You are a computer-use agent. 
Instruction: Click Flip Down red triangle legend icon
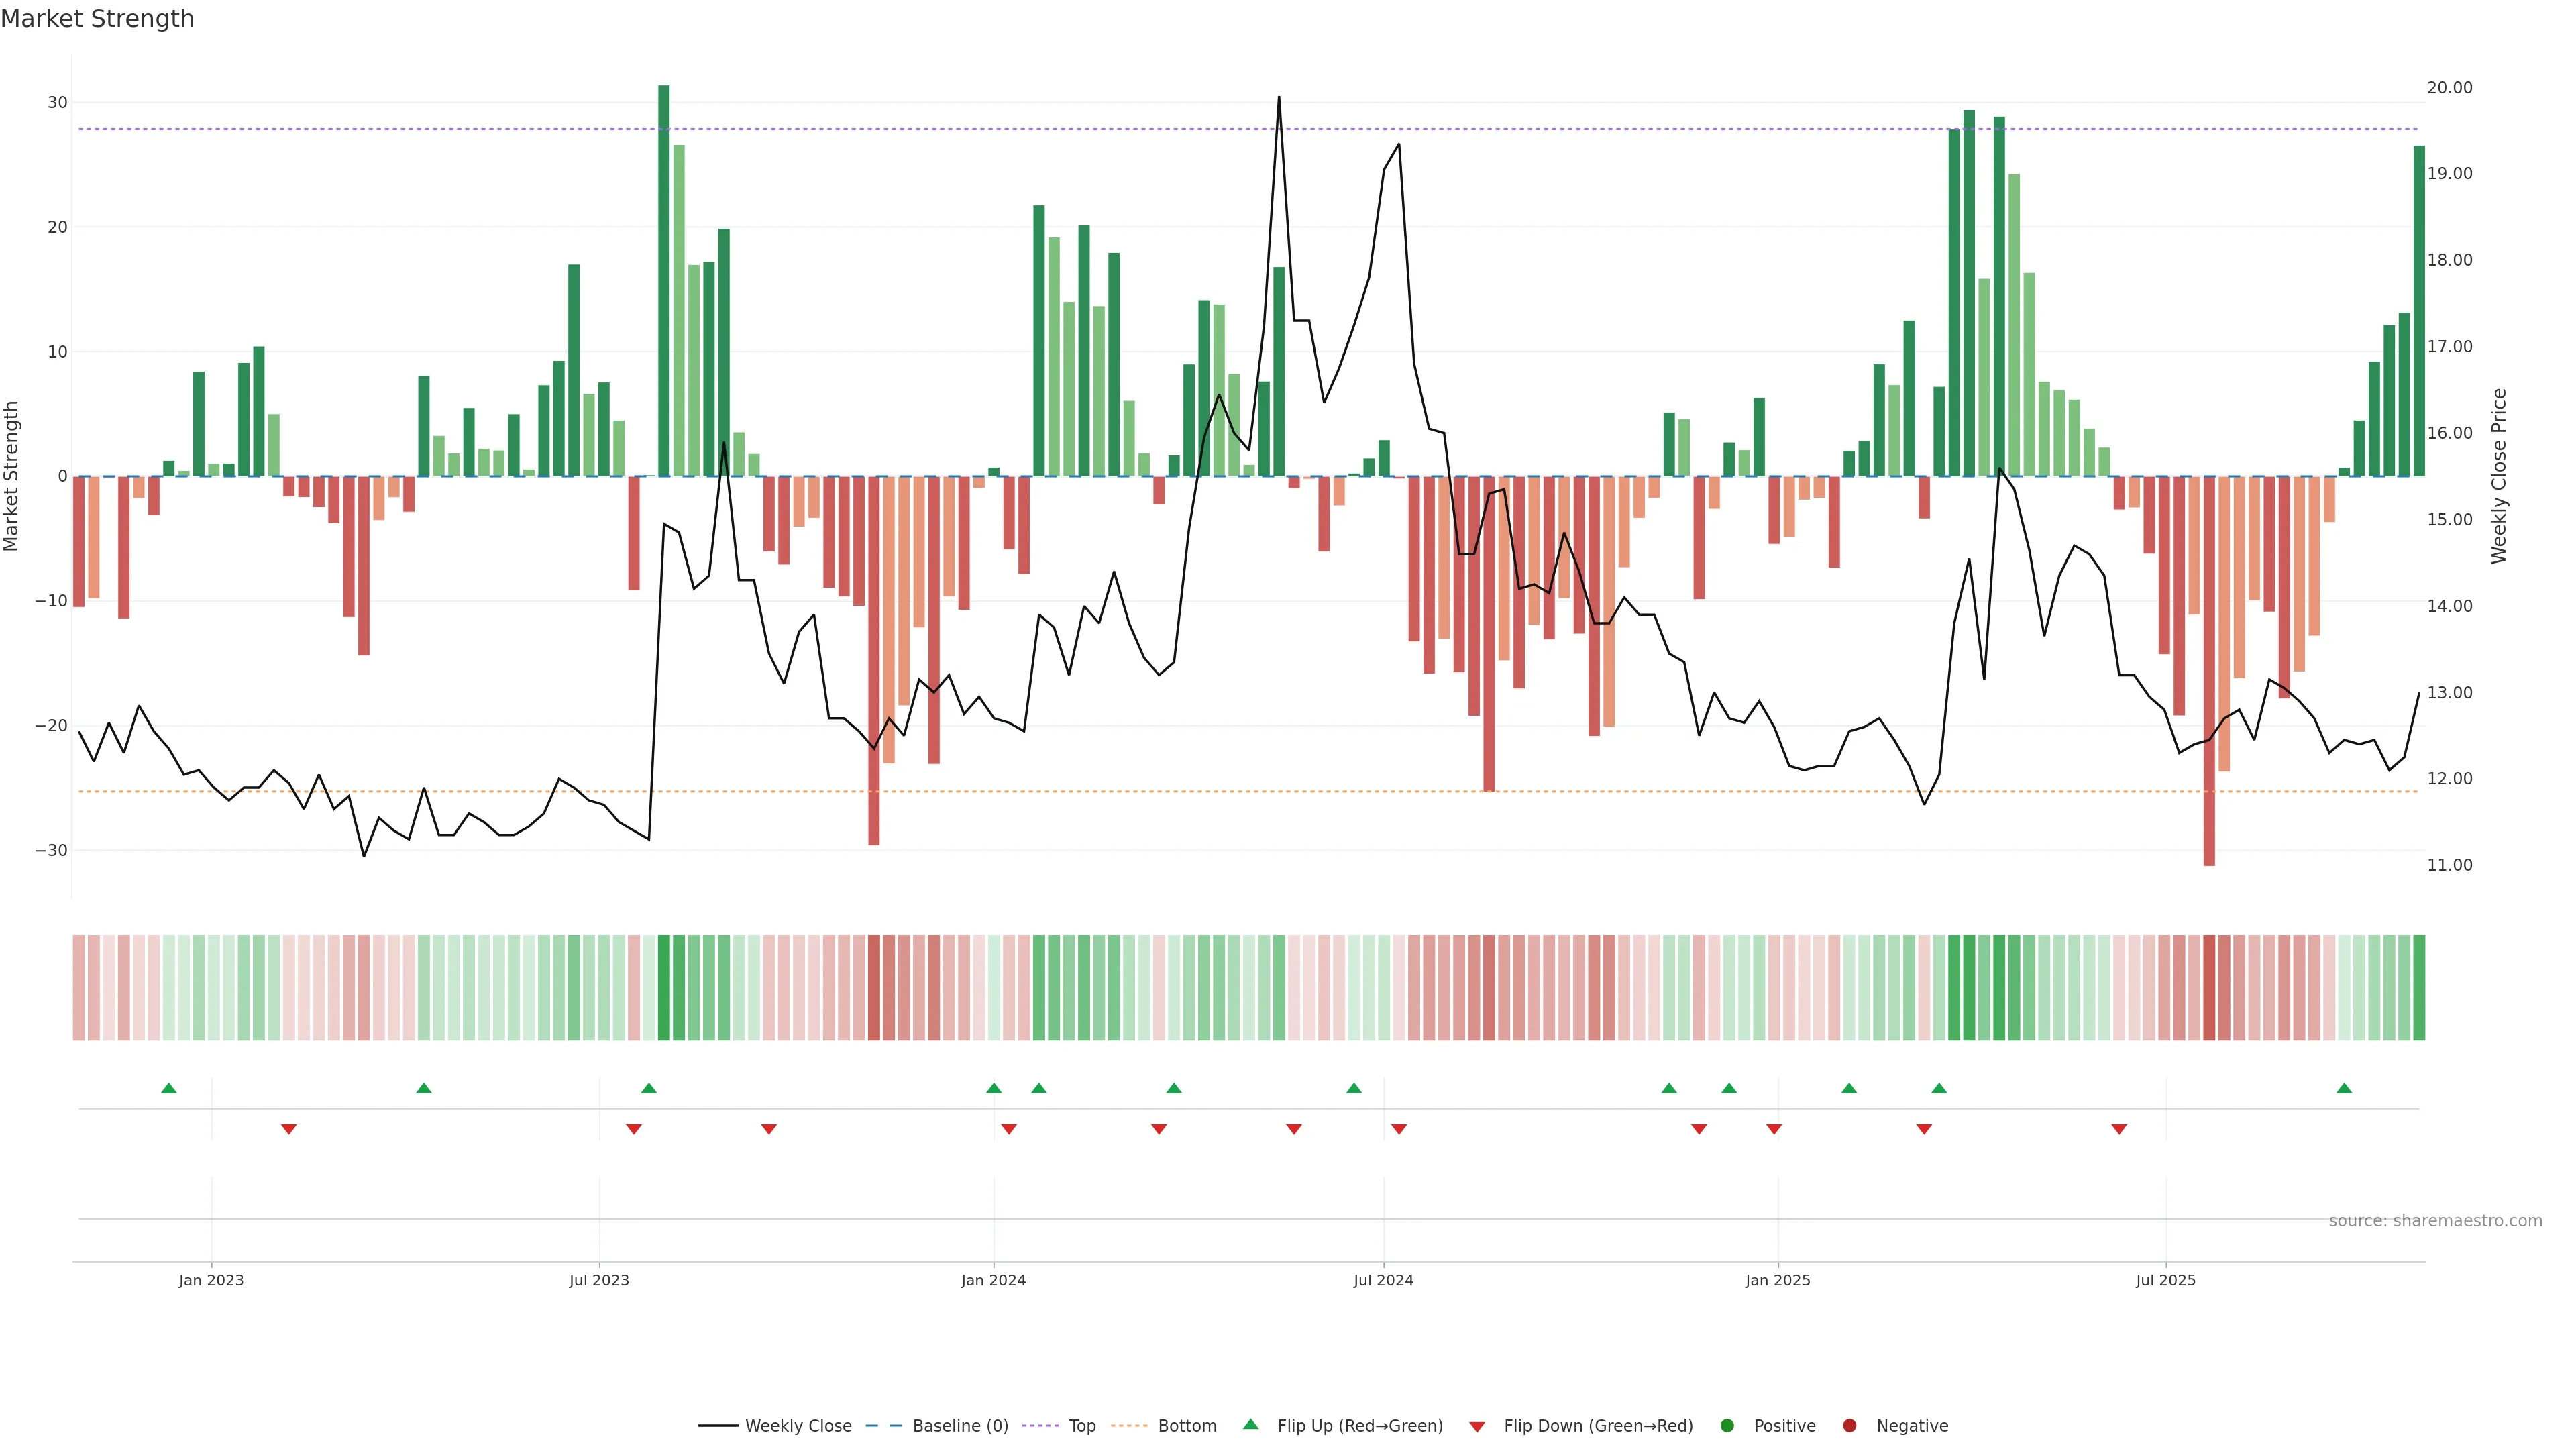(1477, 1426)
